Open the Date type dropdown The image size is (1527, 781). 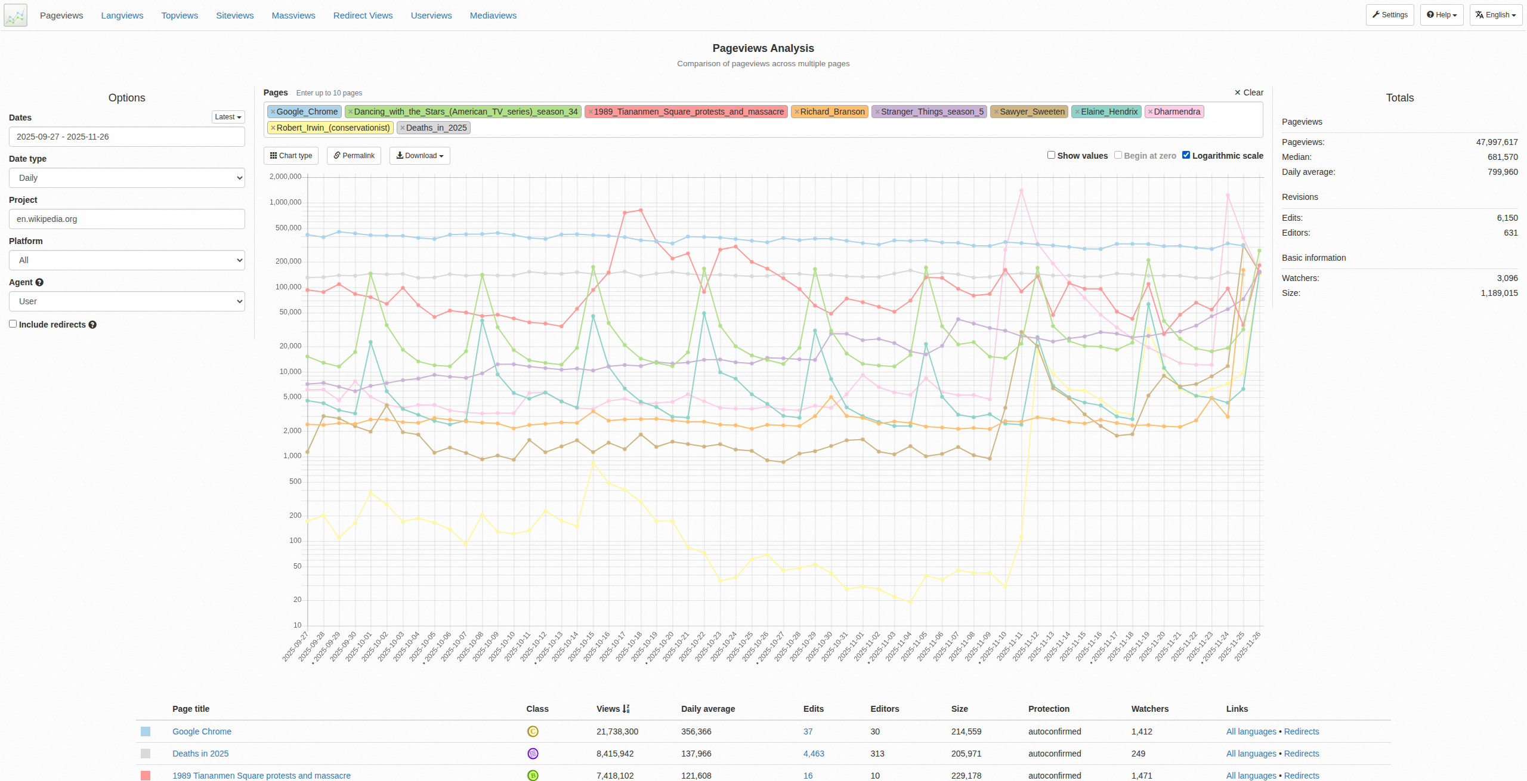(127, 178)
